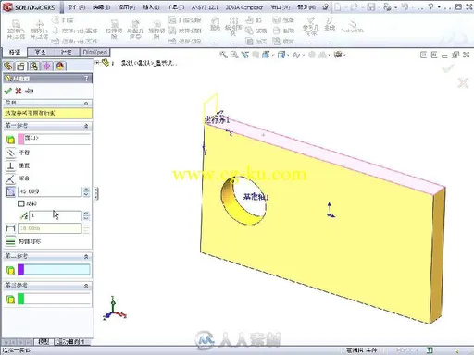Open the Window (窗口) menu

click(x=280, y=6)
